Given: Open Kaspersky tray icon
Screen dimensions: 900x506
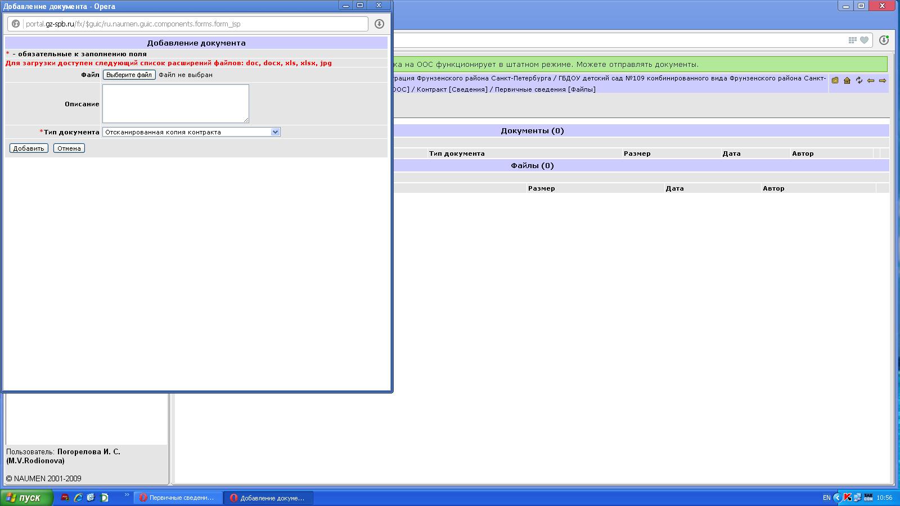Looking at the screenshot, I should 848,498.
